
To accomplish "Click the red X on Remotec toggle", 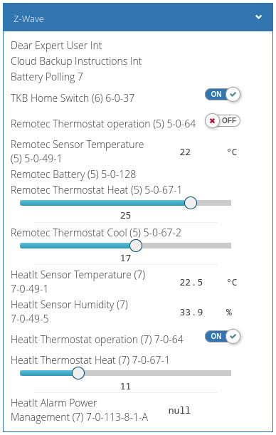I will 212,121.
